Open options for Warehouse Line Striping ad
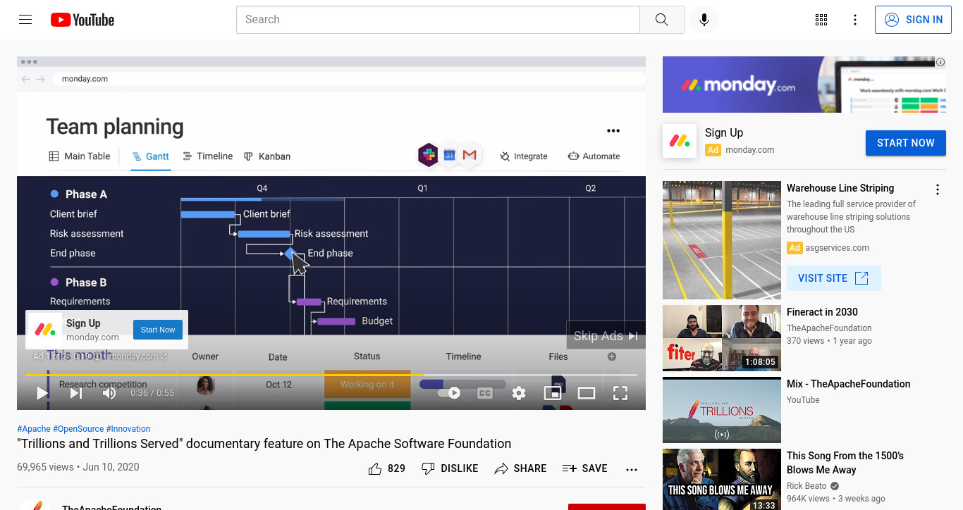 938,189
